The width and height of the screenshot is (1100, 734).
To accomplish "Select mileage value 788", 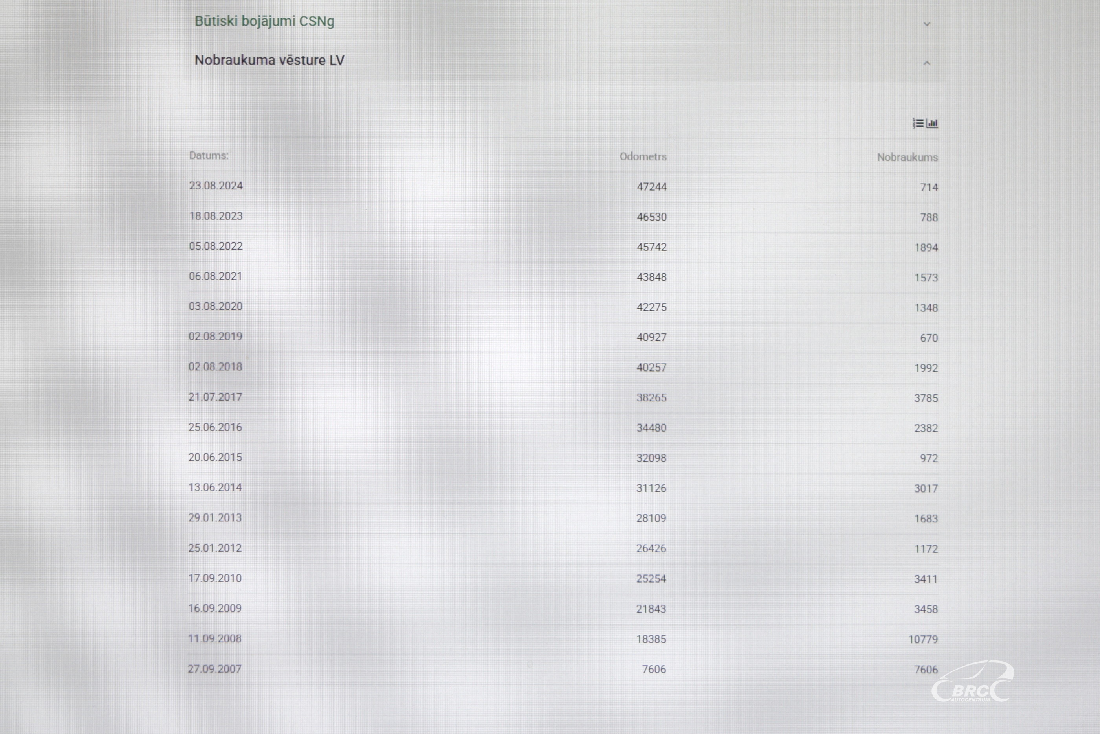I will point(929,217).
